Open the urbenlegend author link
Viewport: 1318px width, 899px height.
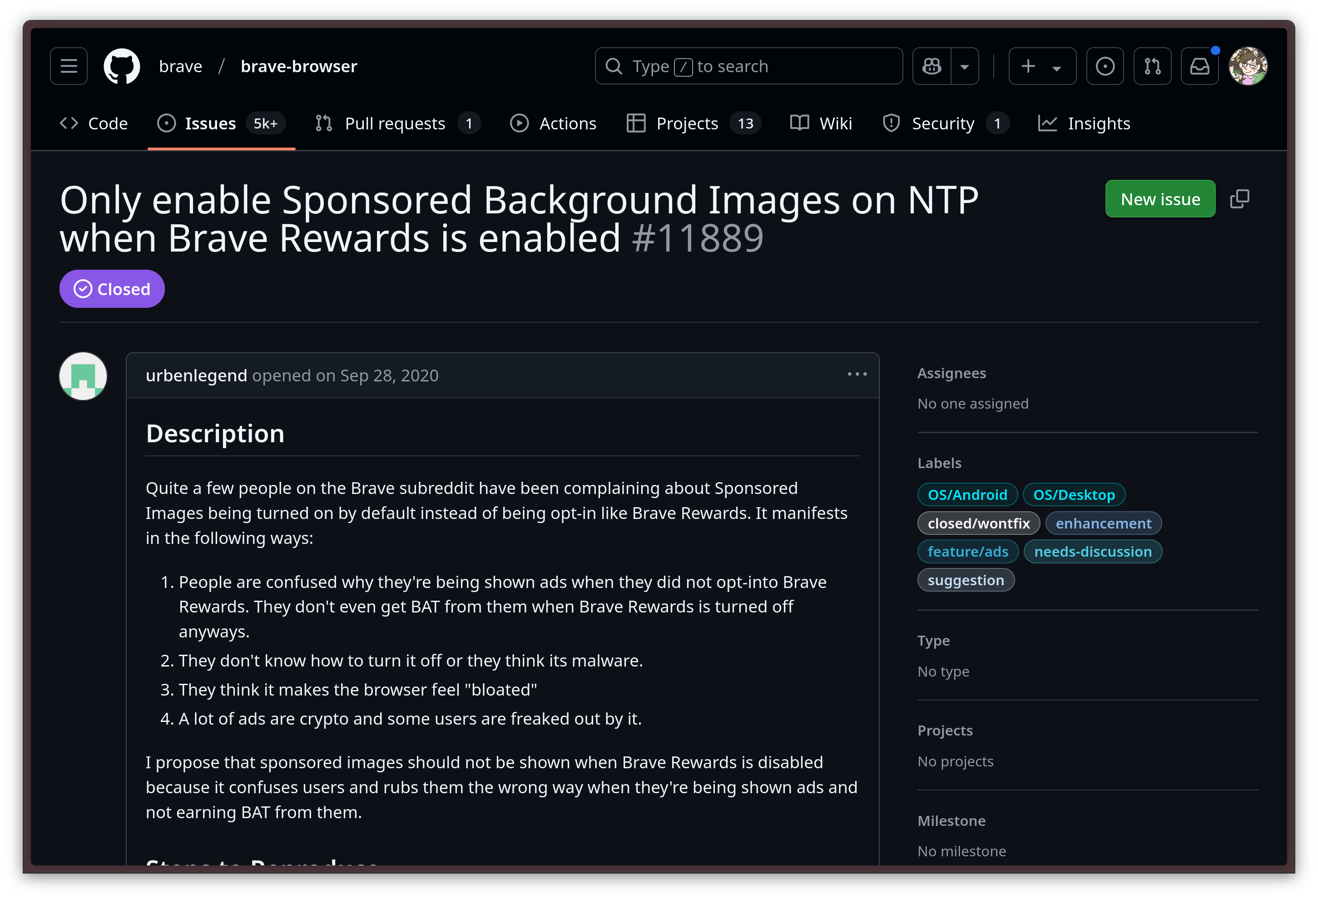[196, 375]
